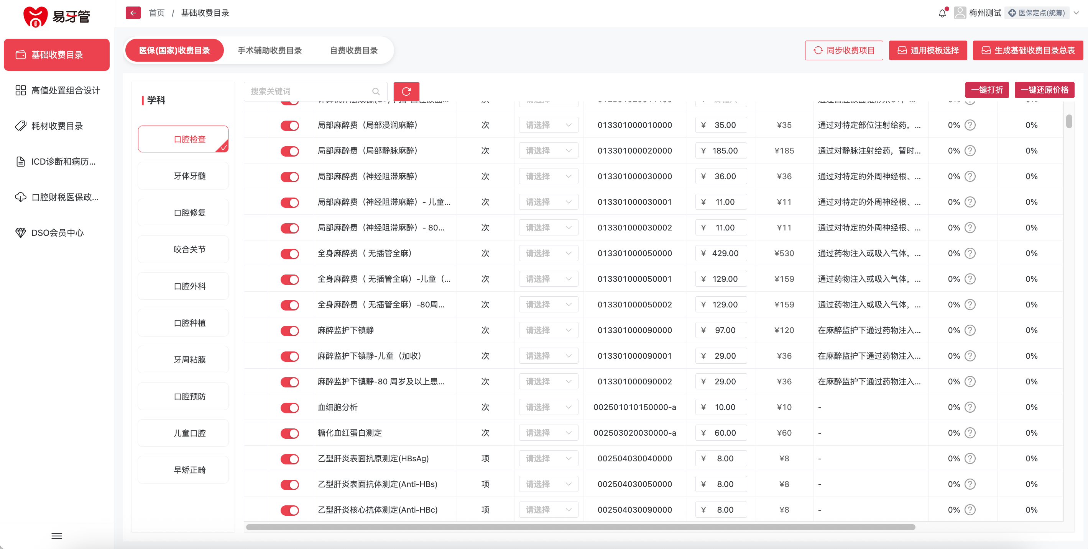Open 请选择 dropdown in 013301000050002 row
The width and height of the screenshot is (1088, 549).
pyautogui.click(x=548, y=304)
